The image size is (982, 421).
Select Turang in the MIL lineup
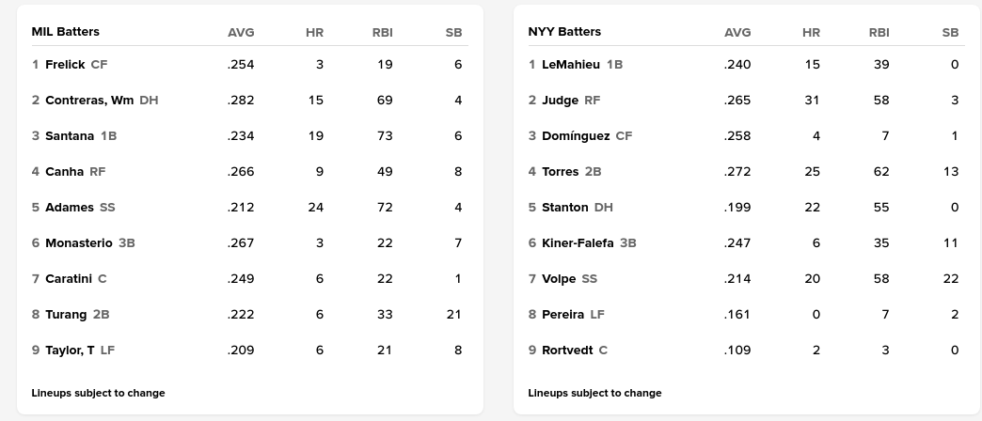click(x=66, y=315)
